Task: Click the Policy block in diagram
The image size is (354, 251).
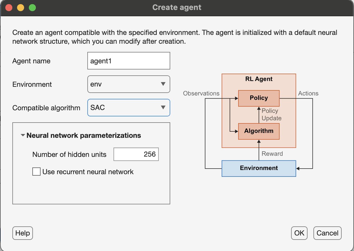Action: pyautogui.click(x=259, y=98)
